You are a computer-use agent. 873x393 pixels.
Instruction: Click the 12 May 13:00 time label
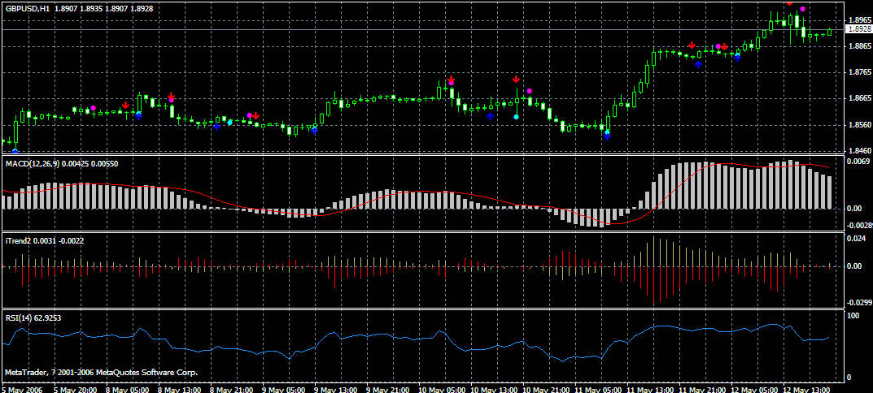(810, 389)
